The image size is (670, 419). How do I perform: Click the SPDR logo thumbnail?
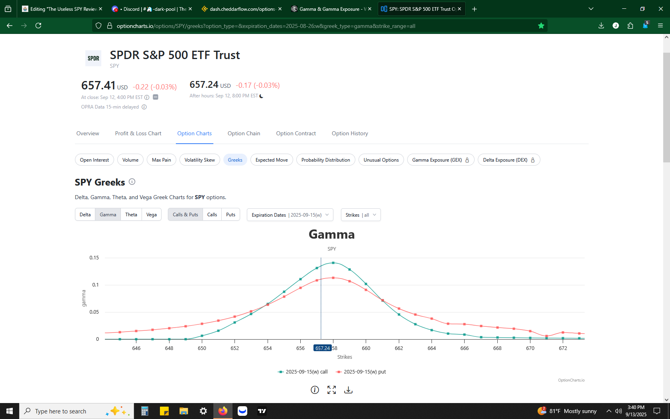pos(93,58)
